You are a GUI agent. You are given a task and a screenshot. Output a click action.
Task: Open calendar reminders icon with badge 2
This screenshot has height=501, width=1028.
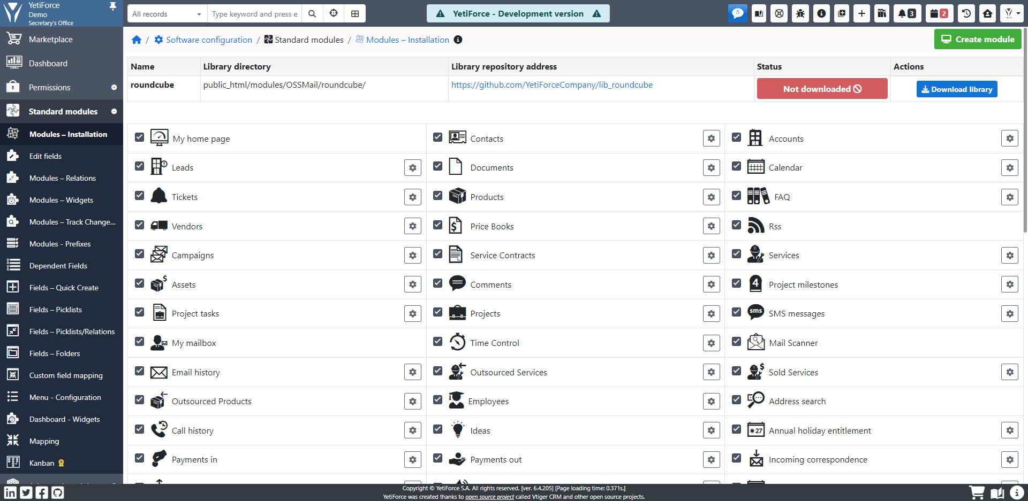click(x=939, y=13)
